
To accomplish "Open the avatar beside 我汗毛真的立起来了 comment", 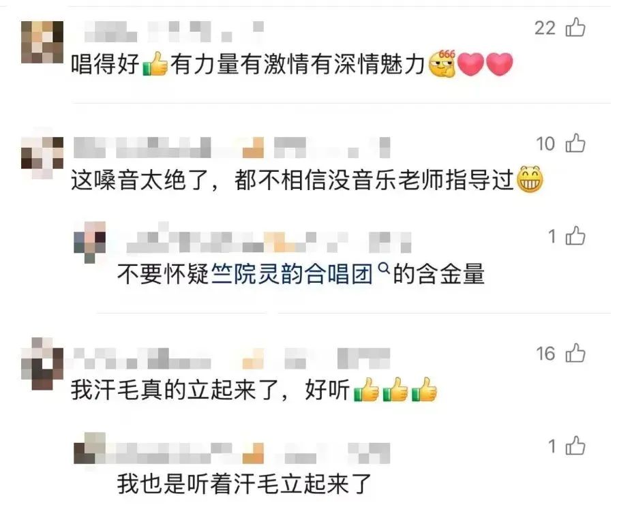I will [x=42, y=364].
